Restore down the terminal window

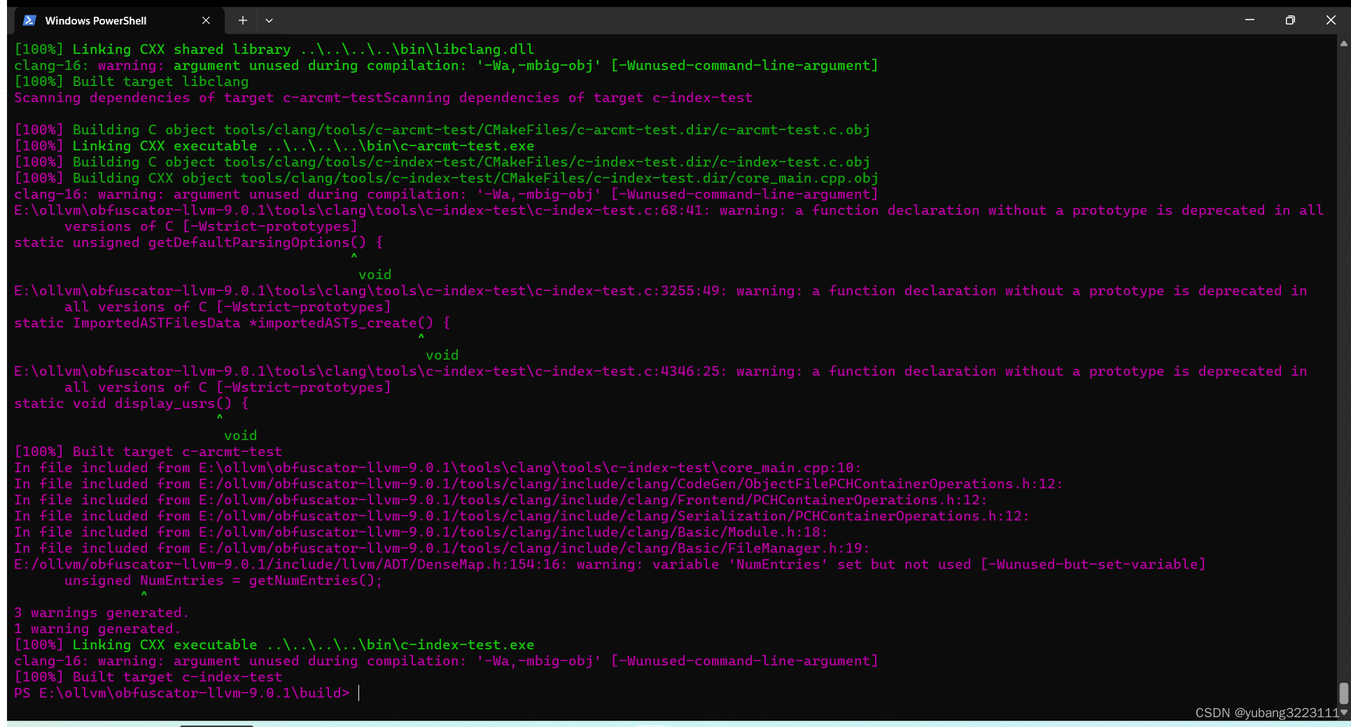pos(1290,20)
